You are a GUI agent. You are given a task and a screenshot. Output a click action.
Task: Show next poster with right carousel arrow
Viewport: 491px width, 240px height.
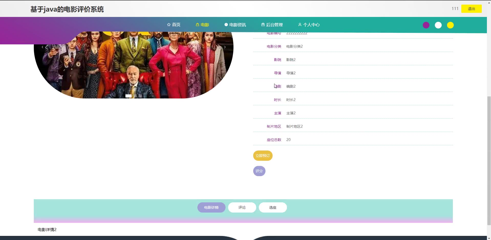pyautogui.click(x=225, y=47)
